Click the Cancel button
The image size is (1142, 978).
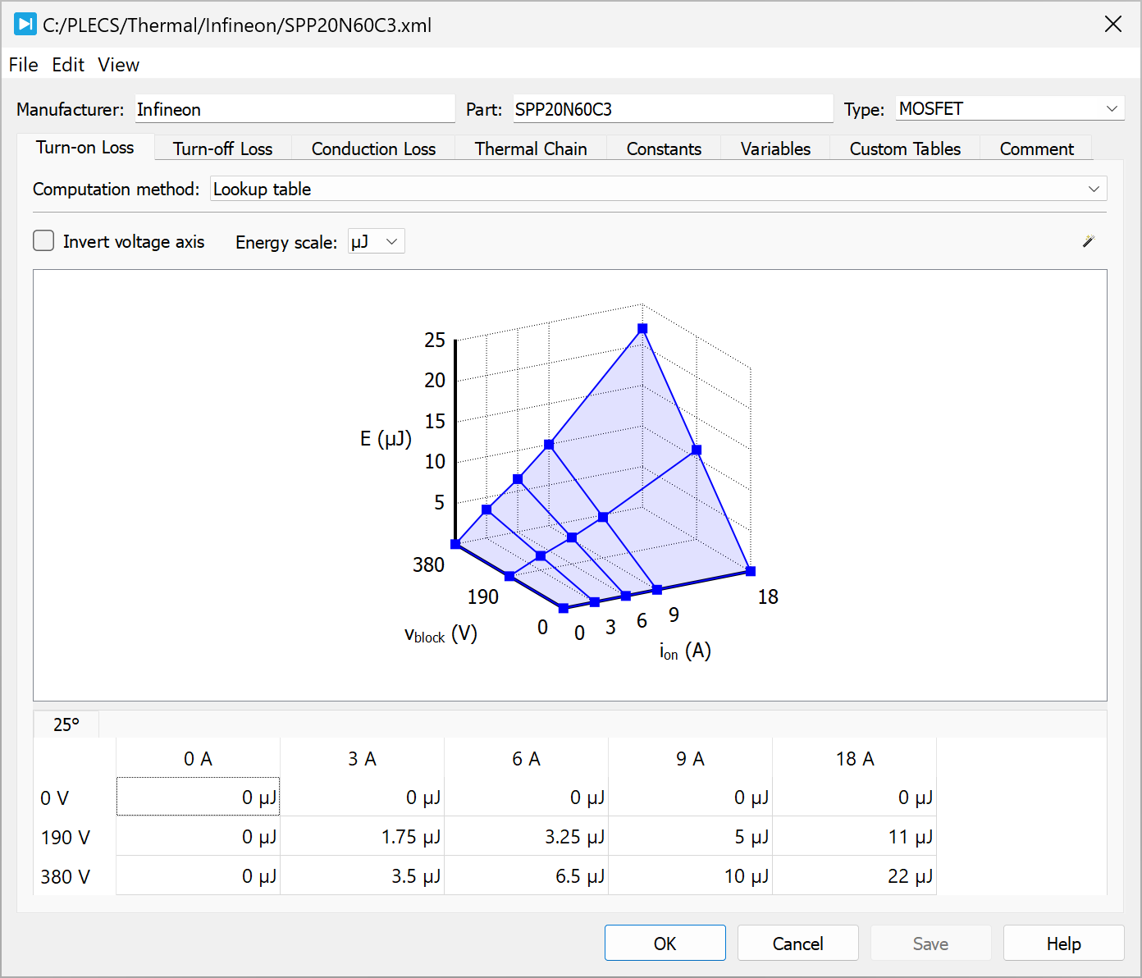[797, 944]
